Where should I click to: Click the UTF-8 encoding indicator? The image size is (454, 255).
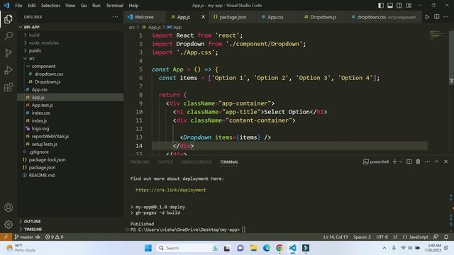[x=382, y=237]
